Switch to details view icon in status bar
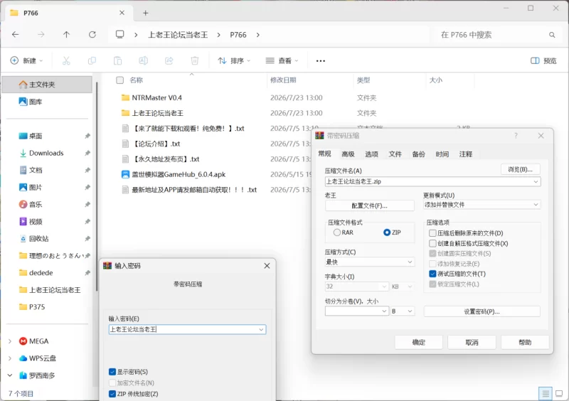Viewport: 569px width, 401px height. point(545,393)
